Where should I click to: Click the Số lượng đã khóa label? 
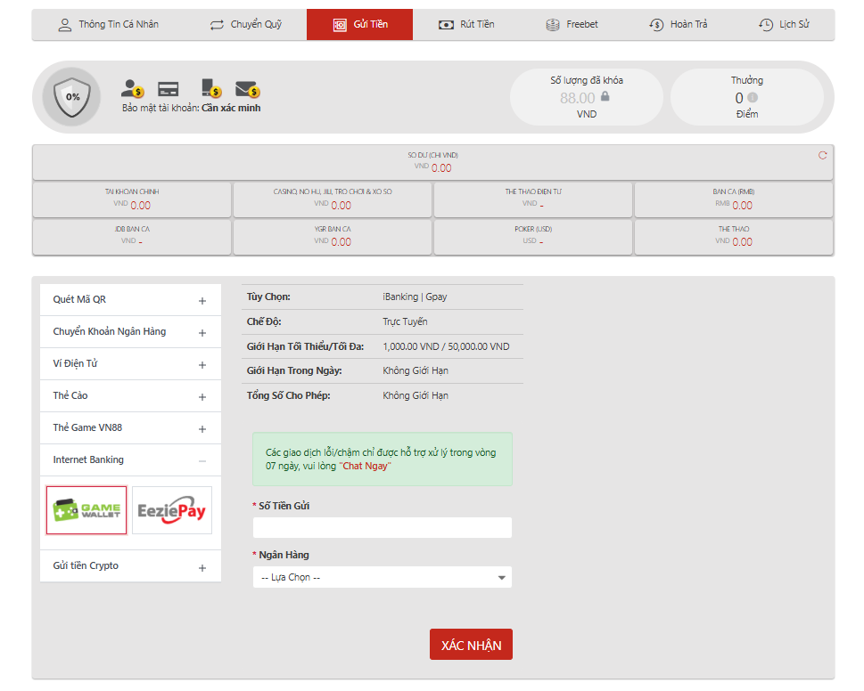pyautogui.click(x=587, y=80)
